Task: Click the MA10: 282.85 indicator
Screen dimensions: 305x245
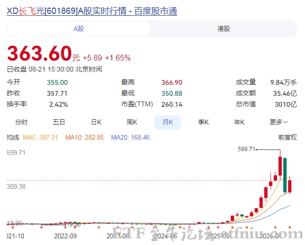Action: (84, 138)
